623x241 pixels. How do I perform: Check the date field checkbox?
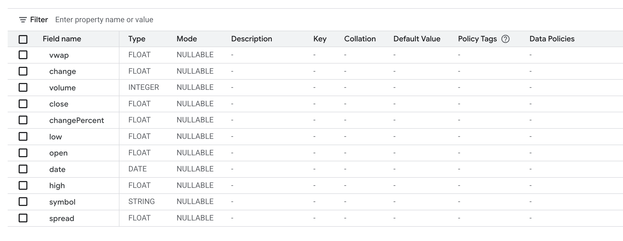pyautogui.click(x=23, y=169)
